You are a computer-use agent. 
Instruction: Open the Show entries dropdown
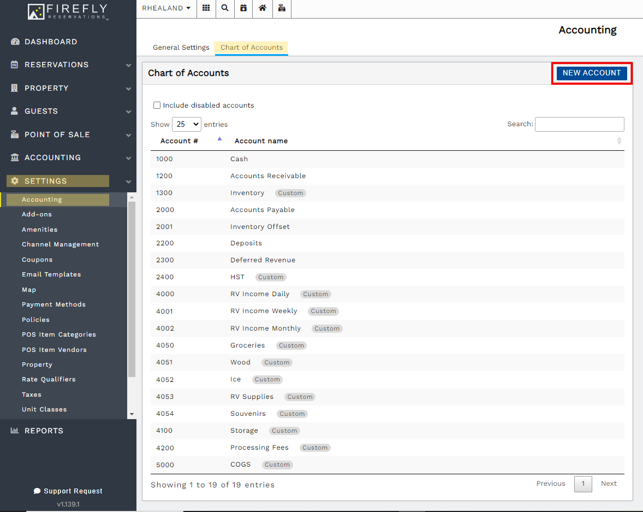(186, 124)
